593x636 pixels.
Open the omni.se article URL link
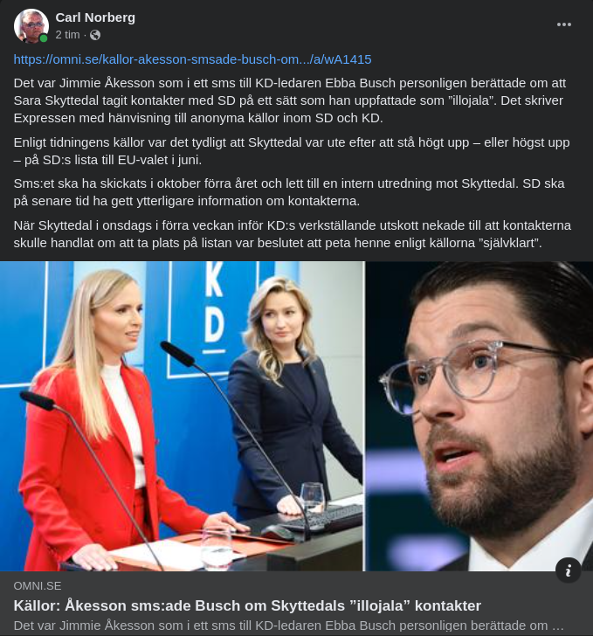(193, 59)
